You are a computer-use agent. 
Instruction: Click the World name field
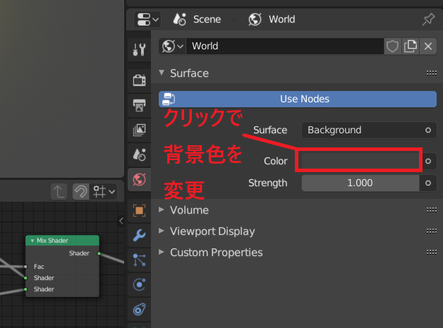coord(285,46)
